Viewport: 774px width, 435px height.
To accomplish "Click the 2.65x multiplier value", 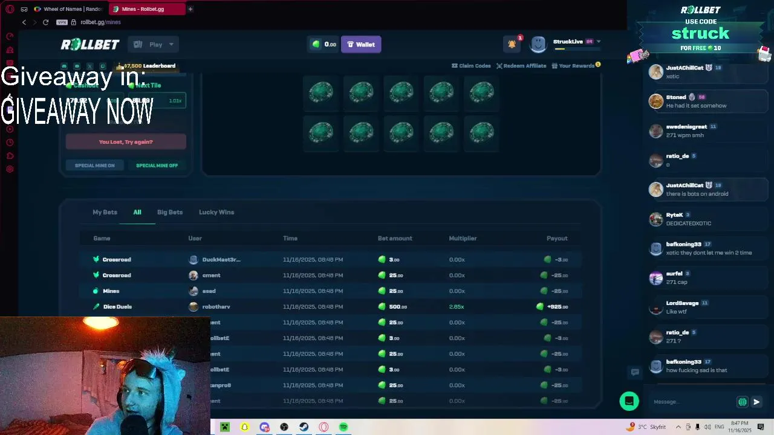I will (x=457, y=307).
